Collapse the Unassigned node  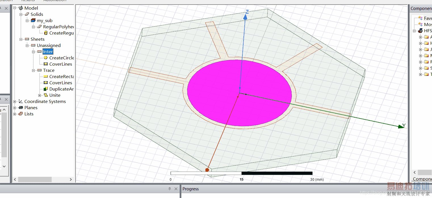pyautogui.click(x=27, y=45)
